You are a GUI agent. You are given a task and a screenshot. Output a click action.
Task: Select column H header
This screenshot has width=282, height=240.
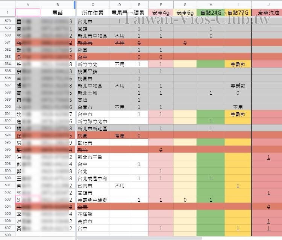click(x=211, y=5)
